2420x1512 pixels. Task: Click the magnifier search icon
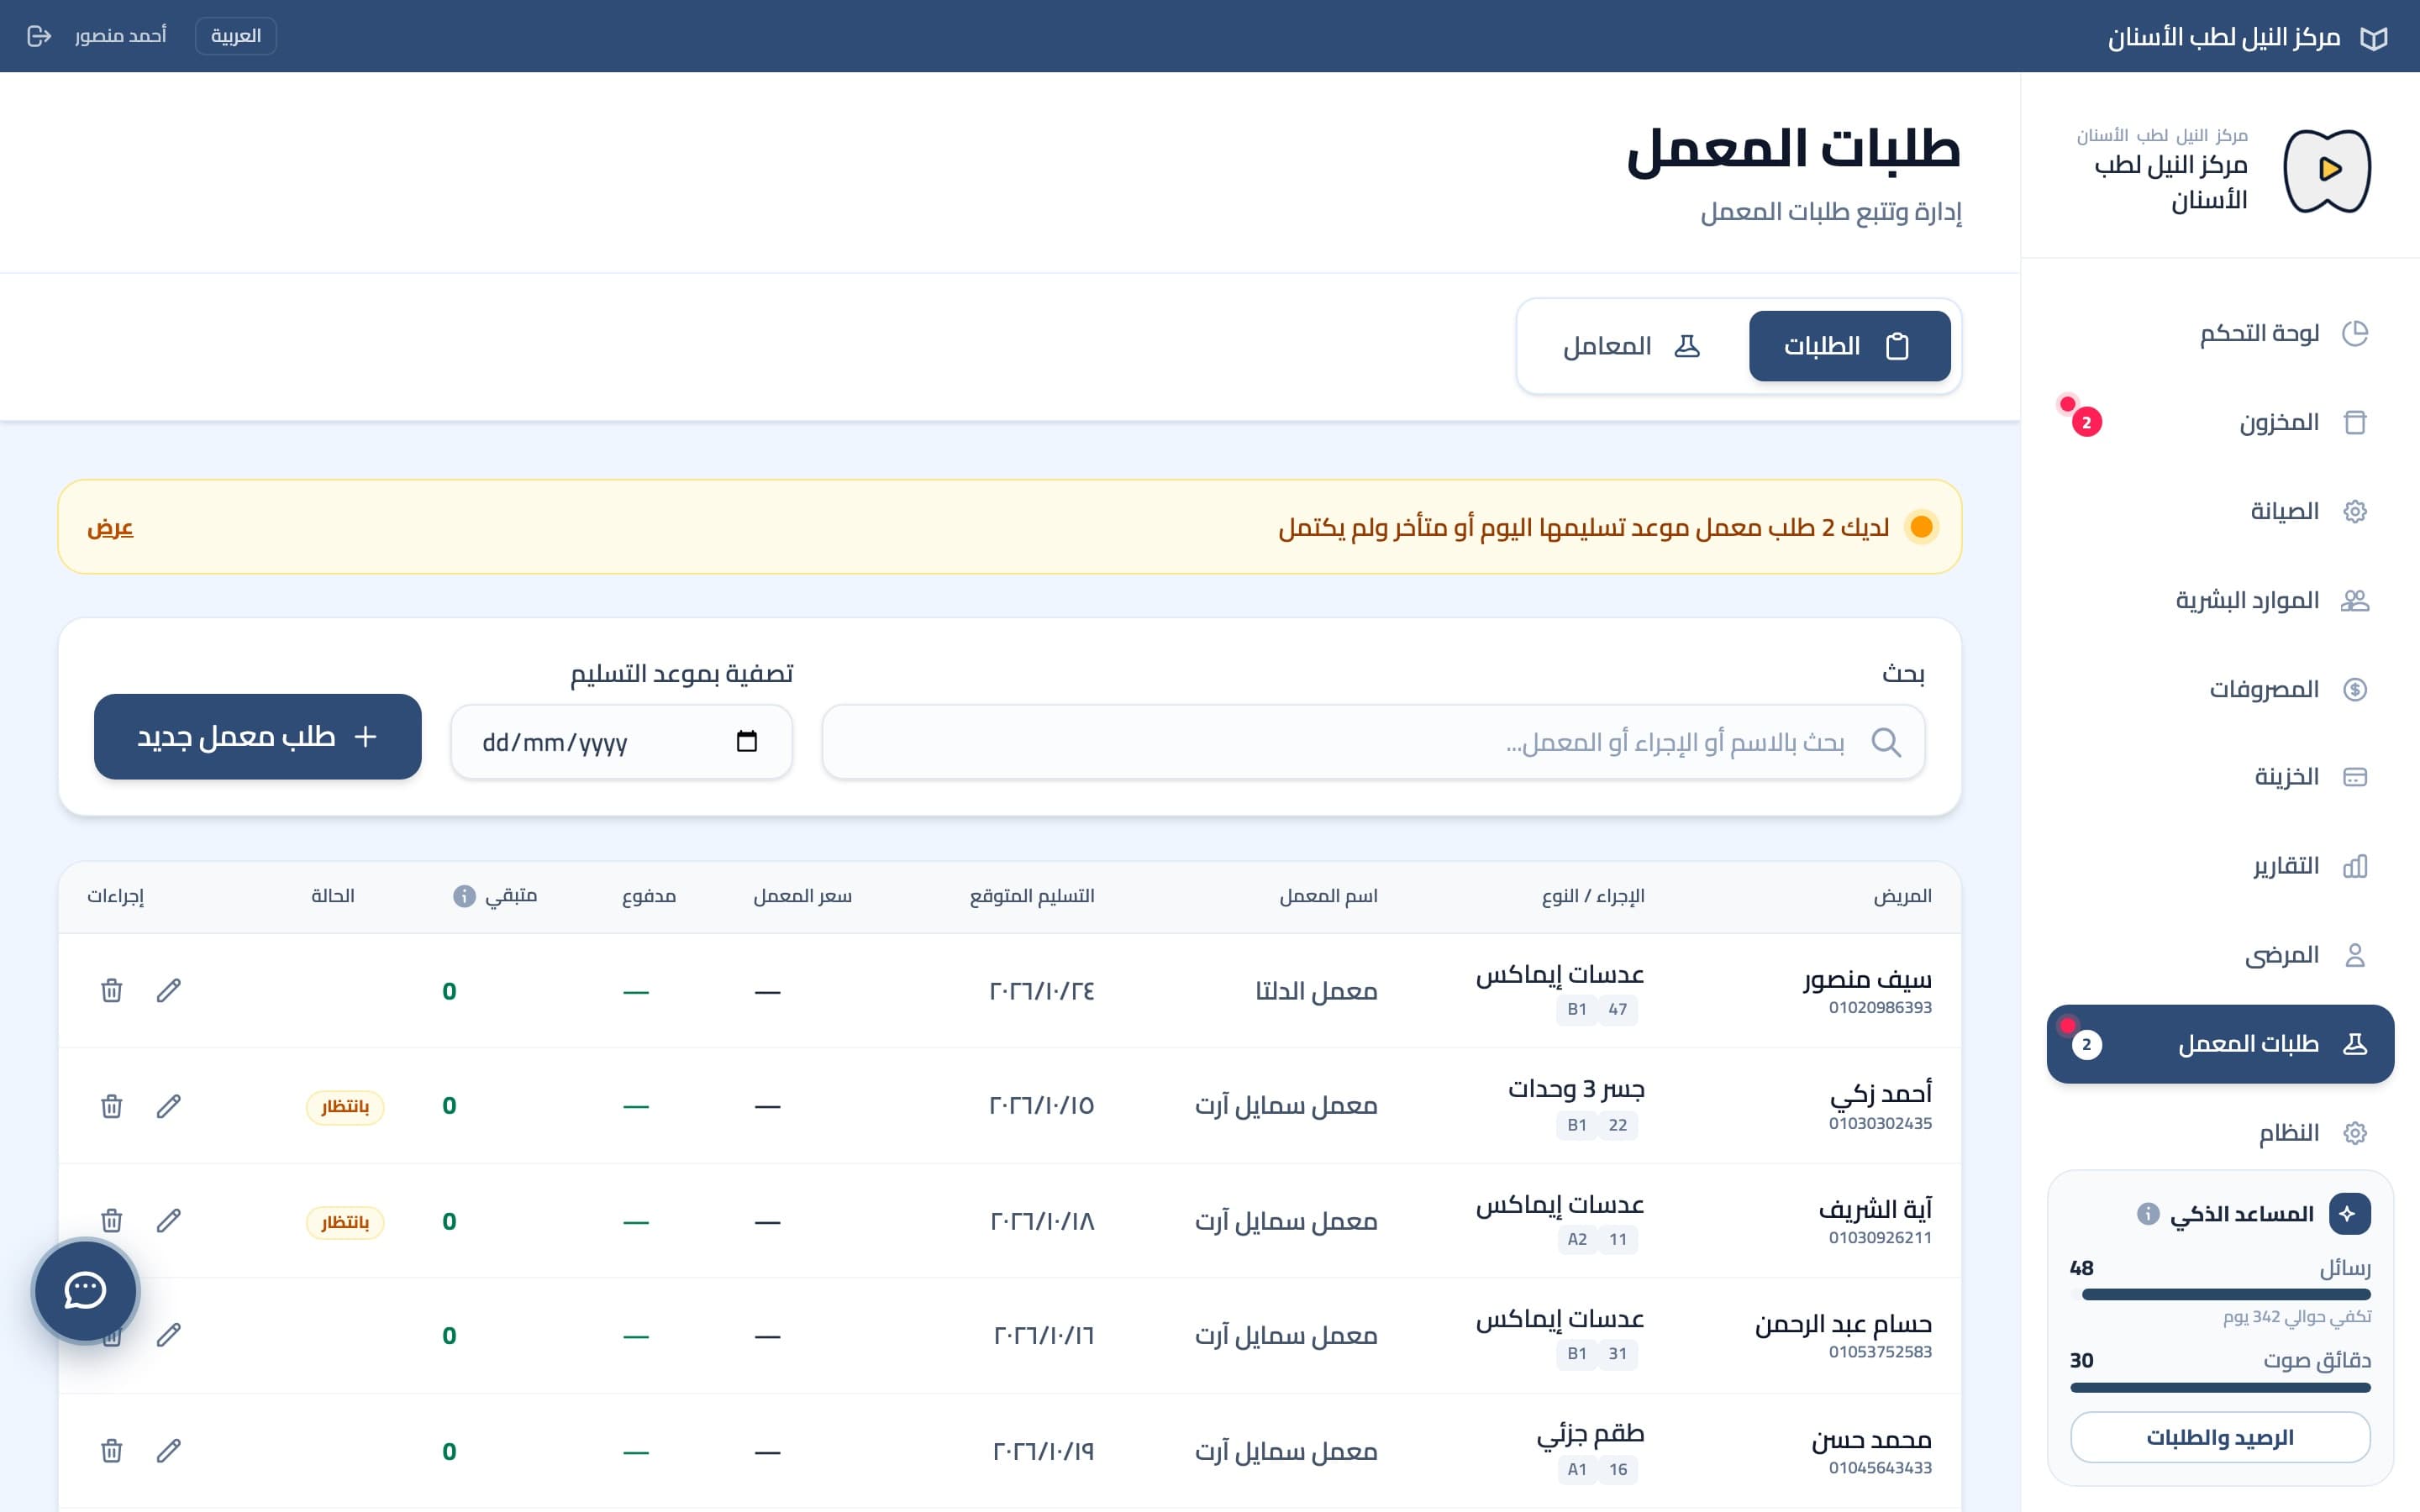pos(1886,742)
